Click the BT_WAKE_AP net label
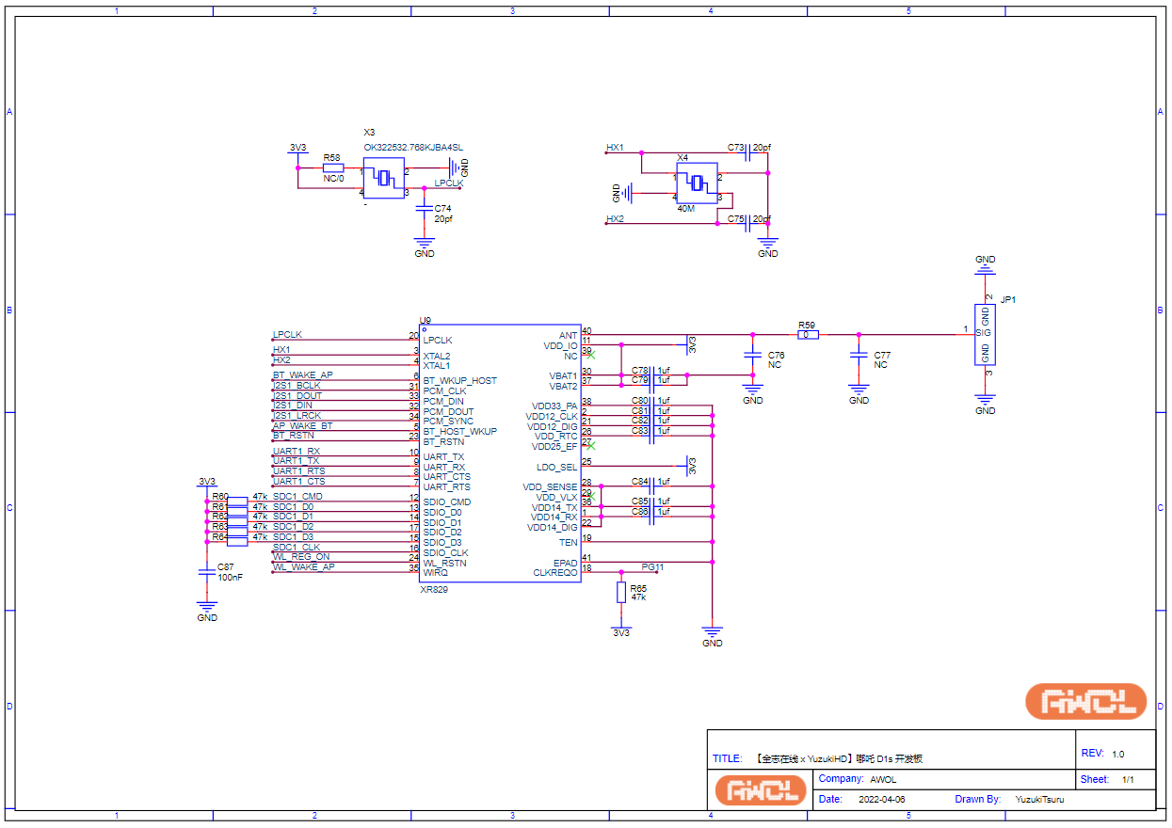This screenshot has height=828, width=1172. click(x=302, y=375)
